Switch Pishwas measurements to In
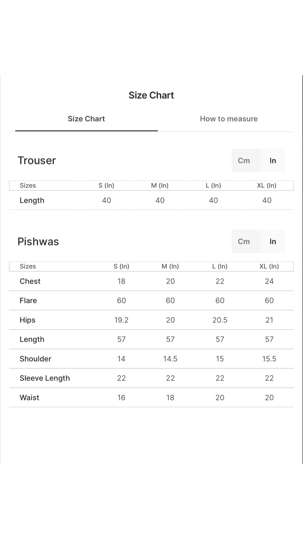The image size is (303, 539). coord(273,241)
